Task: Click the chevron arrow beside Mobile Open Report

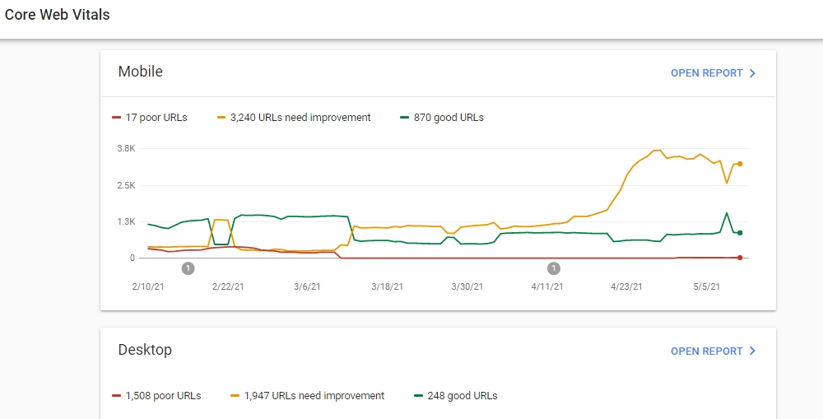Action: click(x=751, y=73)
